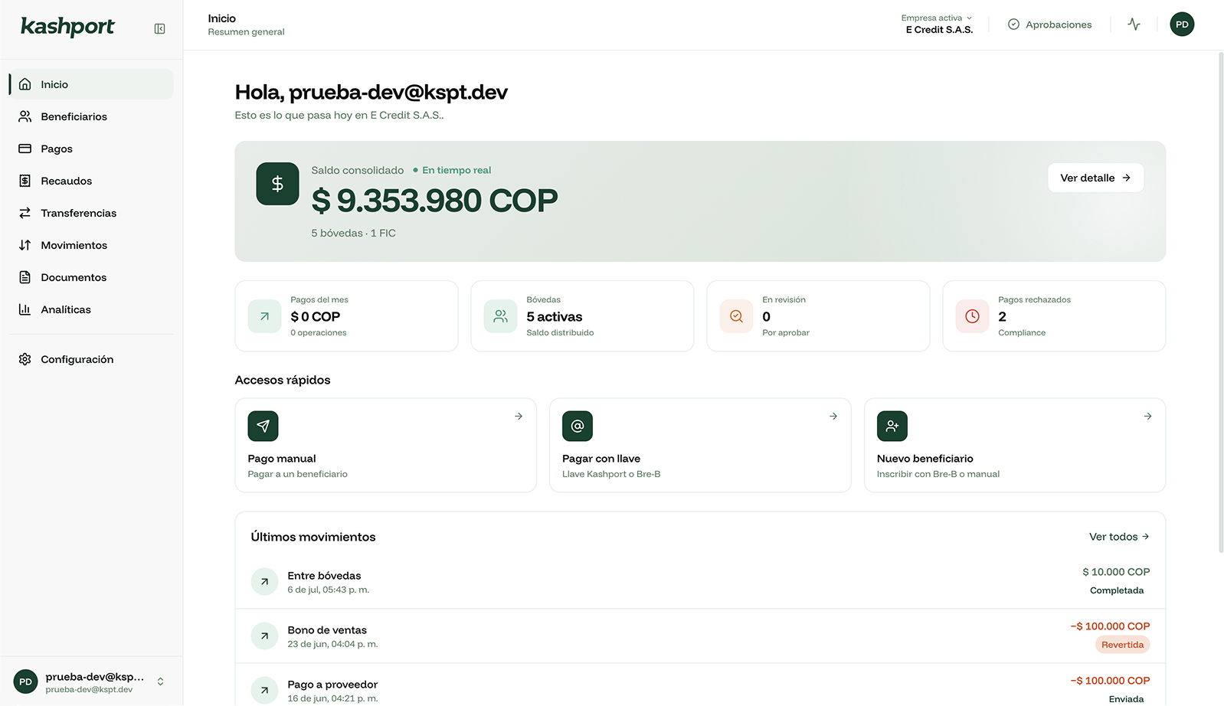Viewport: 1224px width, 706px height.
Task: Click the Configuración gear icon in sidebar
Action: 25,359
